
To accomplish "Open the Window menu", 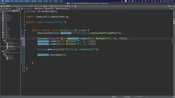I will pos(56,1).
